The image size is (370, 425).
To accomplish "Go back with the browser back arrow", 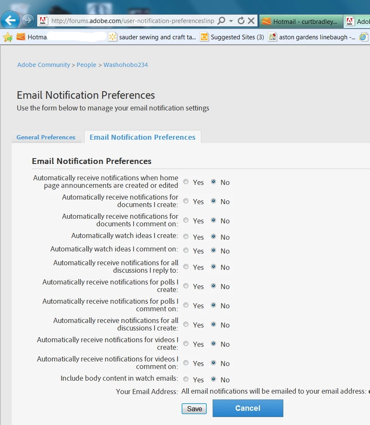I will tap(10, 20).
